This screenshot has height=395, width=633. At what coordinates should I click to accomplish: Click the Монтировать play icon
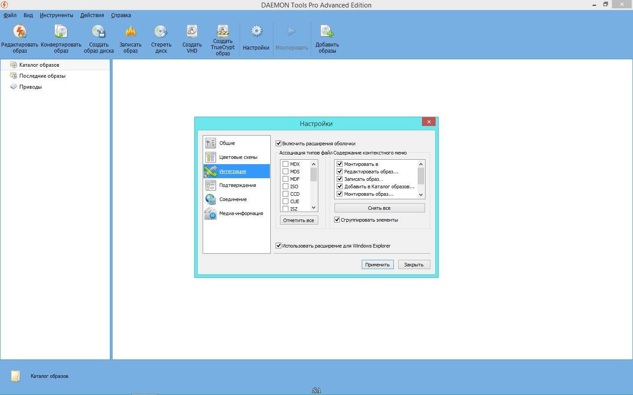pyautogui.click(x=291, y=32)
